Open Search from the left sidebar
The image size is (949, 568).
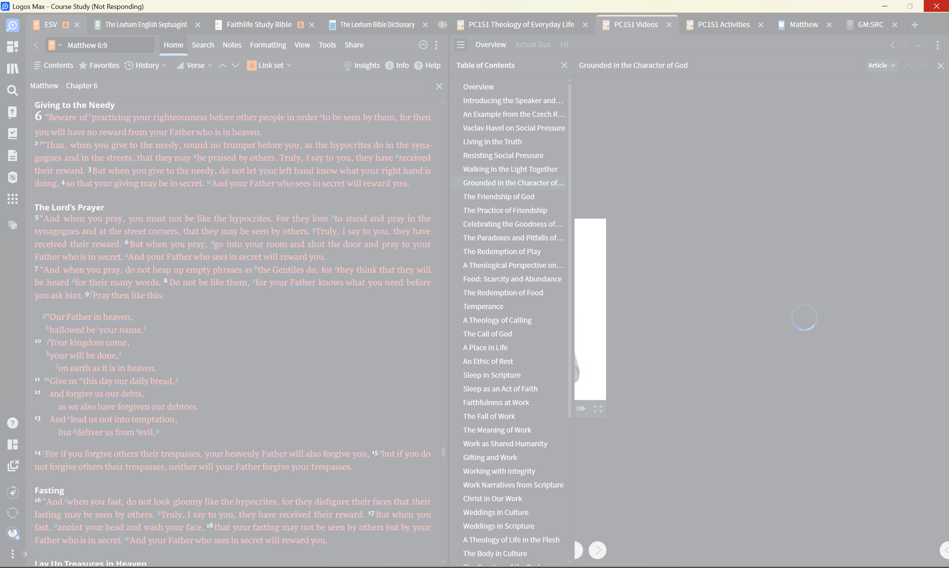13,90
